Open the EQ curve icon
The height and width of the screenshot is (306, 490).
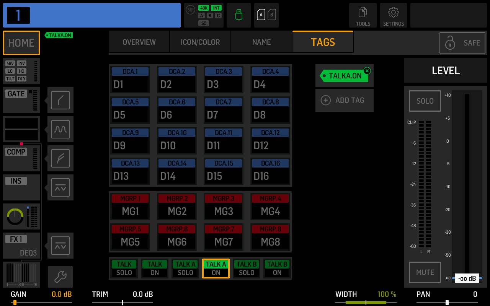[60, 129]
